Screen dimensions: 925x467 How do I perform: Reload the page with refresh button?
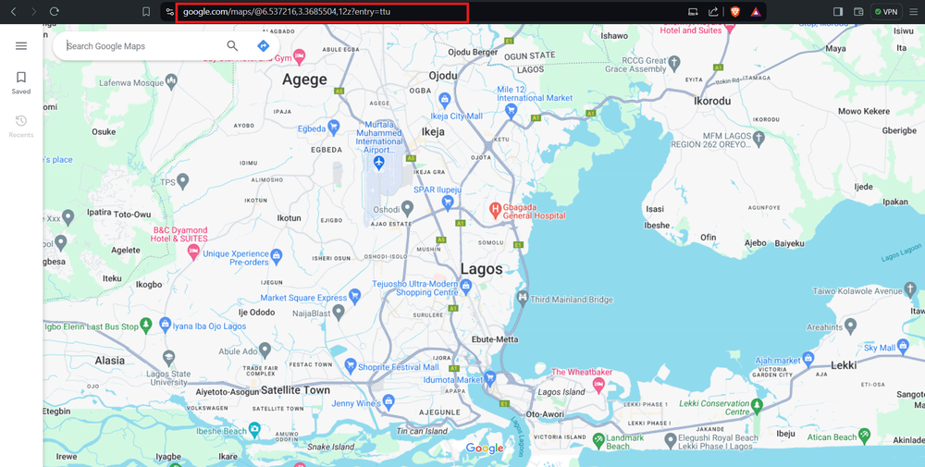coord(55,12)
